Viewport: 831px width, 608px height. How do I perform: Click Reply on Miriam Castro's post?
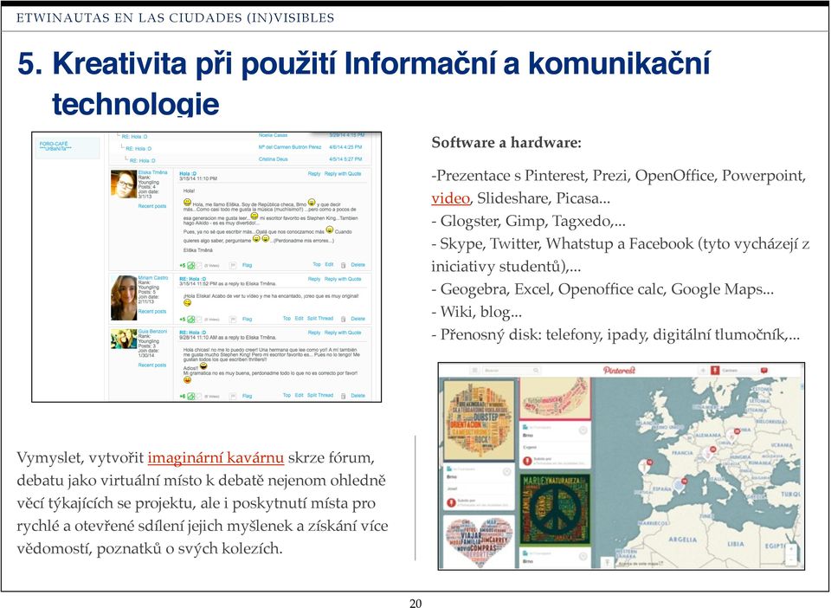pyautogui.click(x=314, y=279)
